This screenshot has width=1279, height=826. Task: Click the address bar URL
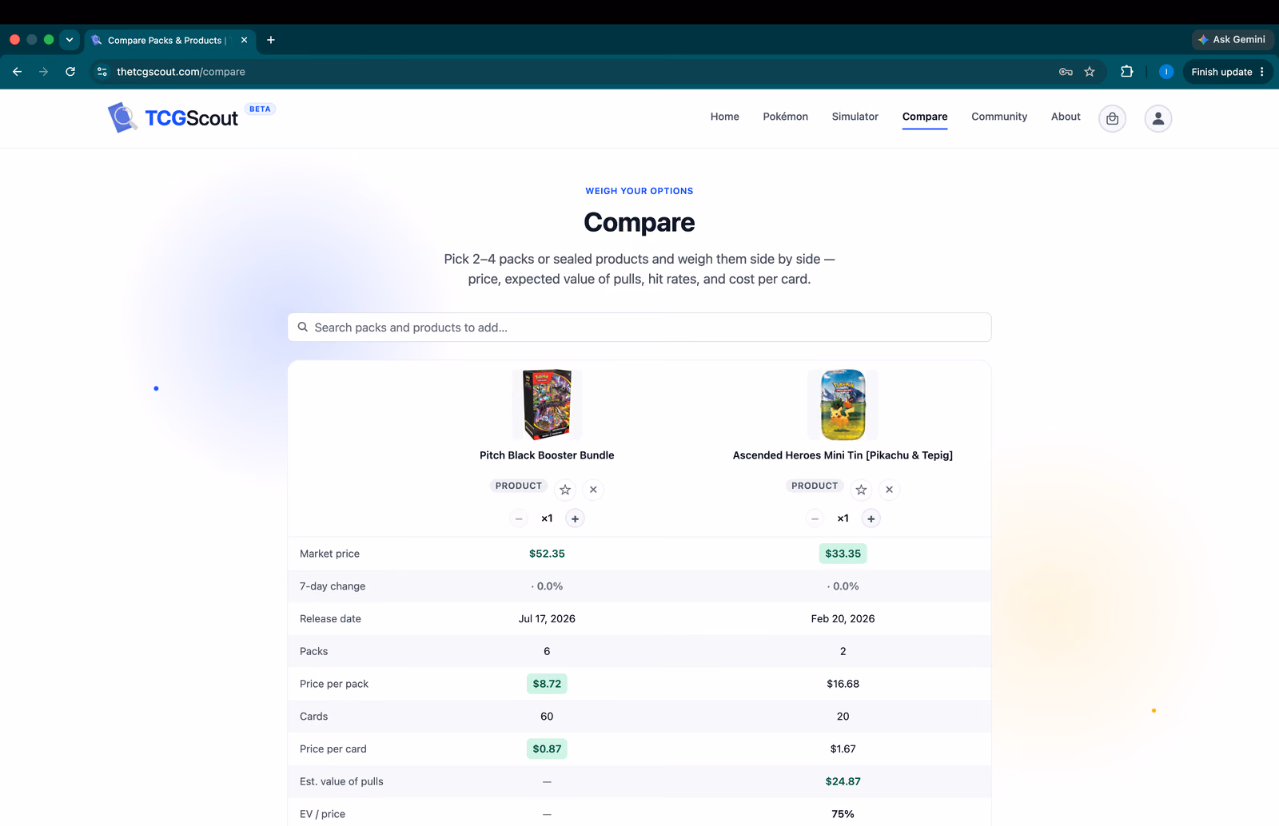coord(181,72)
